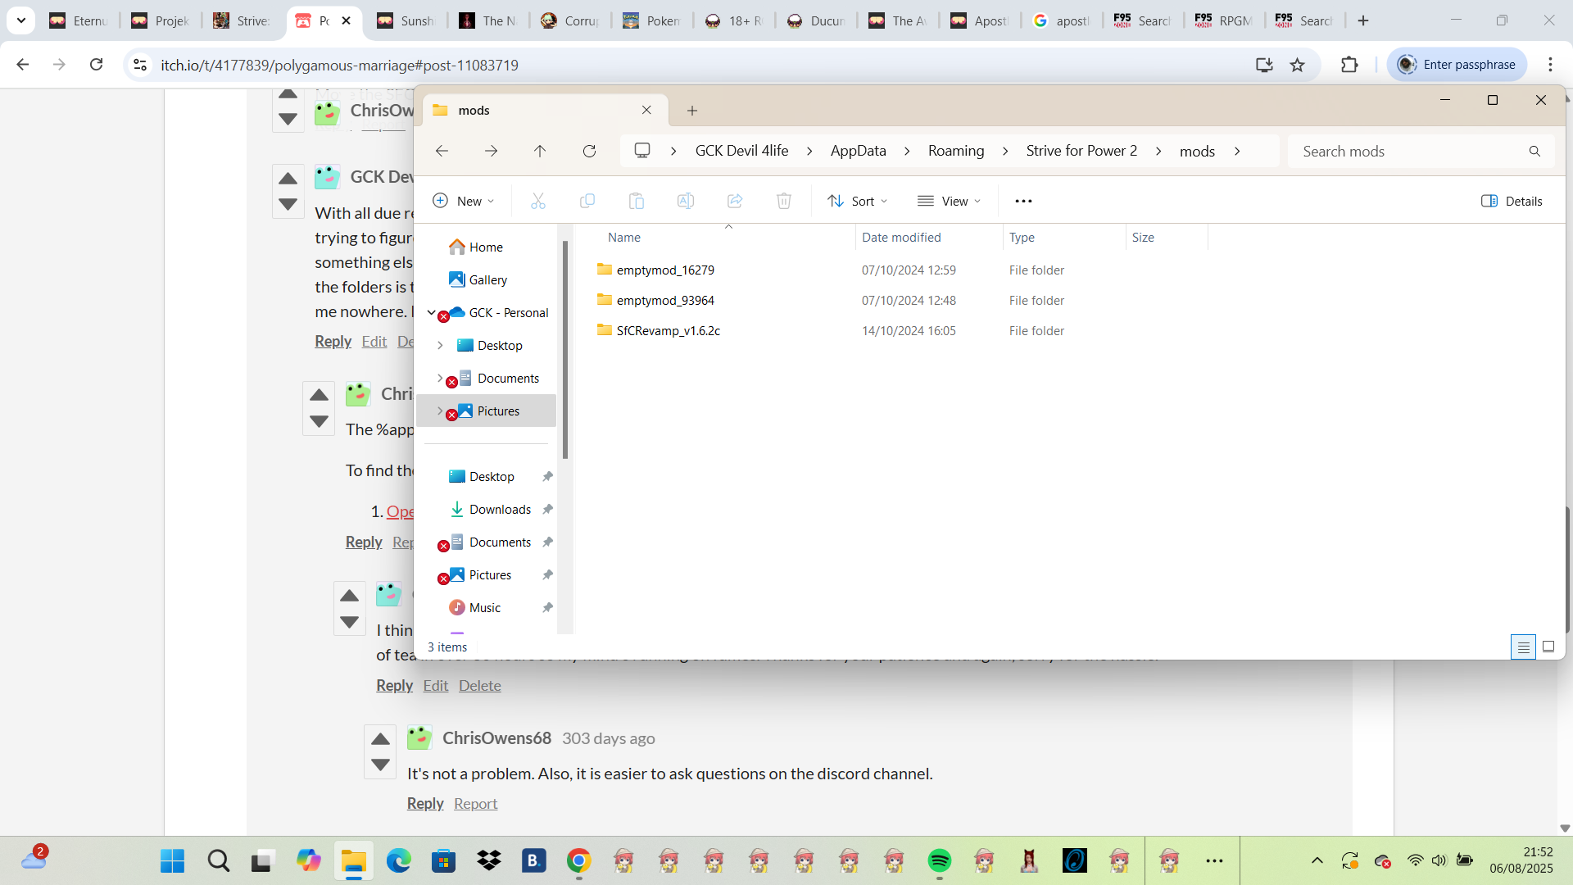Switch to the Sunsh browser tab
The image size is (1573, 885).
(x=406, y=20)
